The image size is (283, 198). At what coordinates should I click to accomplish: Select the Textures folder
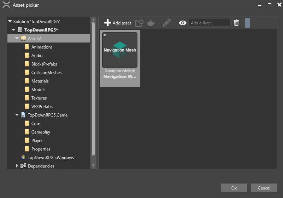(x=39, y=98)
